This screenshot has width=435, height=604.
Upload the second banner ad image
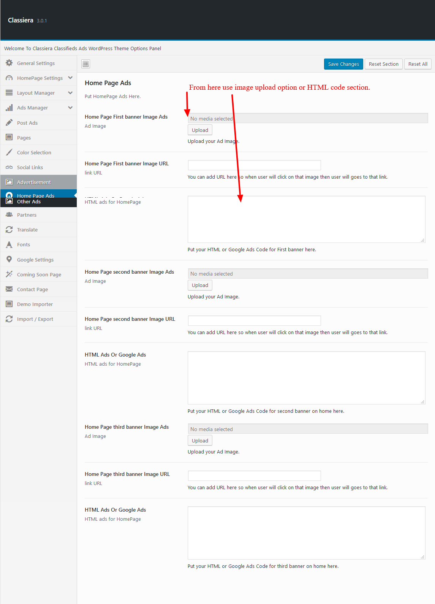[x=200, y=285]
